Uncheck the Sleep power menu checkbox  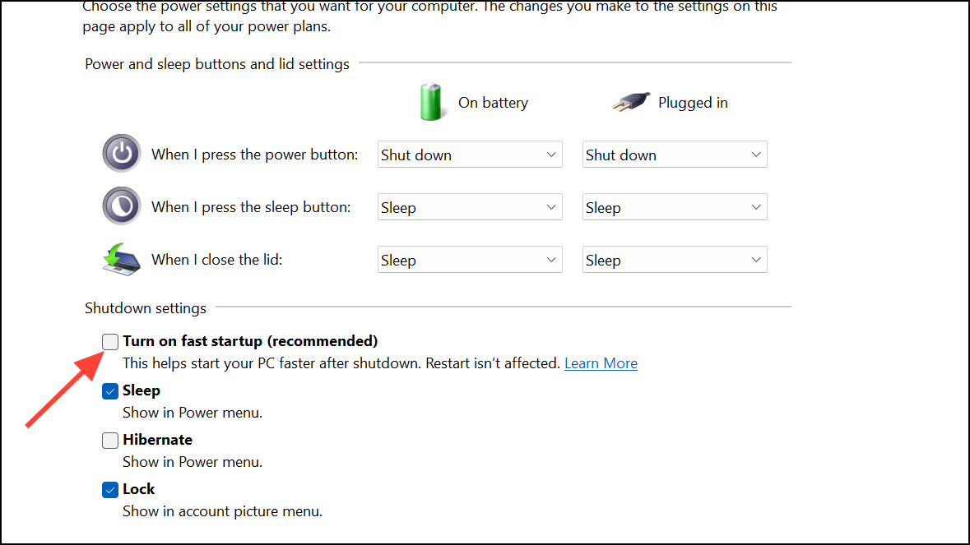[110, 391]
